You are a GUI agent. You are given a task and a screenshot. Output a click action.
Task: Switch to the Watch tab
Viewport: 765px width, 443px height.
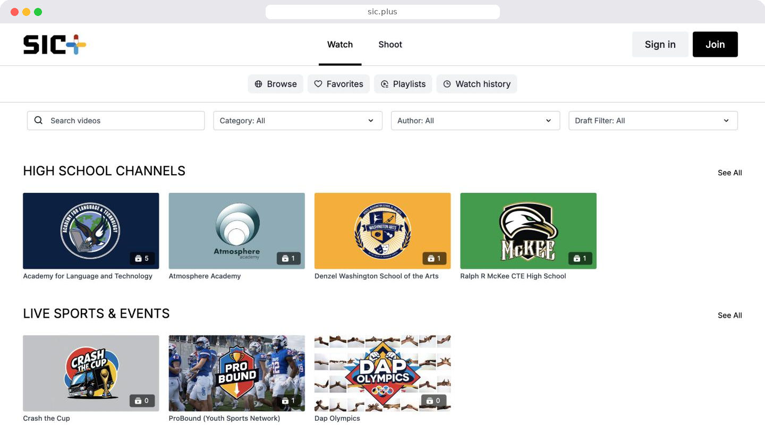point(340,45)
